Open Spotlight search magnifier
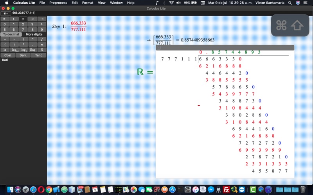The image size is (313, 195). tap(290, 3)
